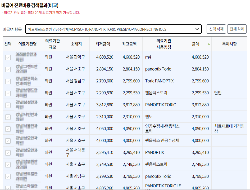Click the 치료재료대 가격인상 remark cell
This screenshot has width=250, height=190.
(229, 129)
